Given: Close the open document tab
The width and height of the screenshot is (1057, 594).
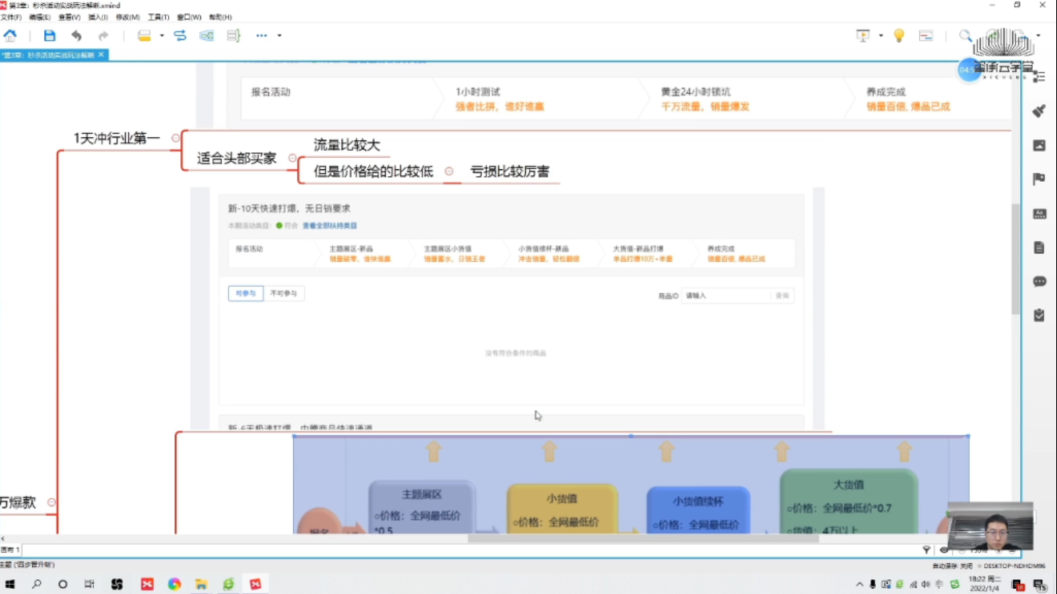Looking at the screenshot, I should click(101, 54).
